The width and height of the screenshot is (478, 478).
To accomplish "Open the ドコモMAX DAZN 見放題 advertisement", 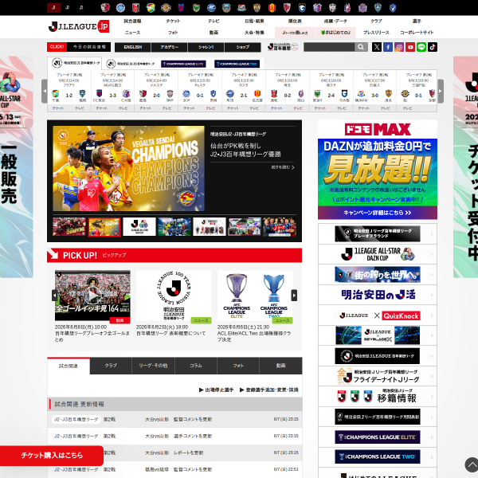I will click(378, 170).
